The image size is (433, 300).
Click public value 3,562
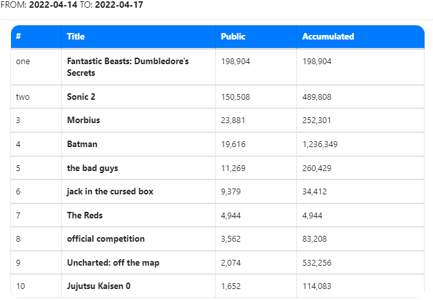(x=231, y=238)
